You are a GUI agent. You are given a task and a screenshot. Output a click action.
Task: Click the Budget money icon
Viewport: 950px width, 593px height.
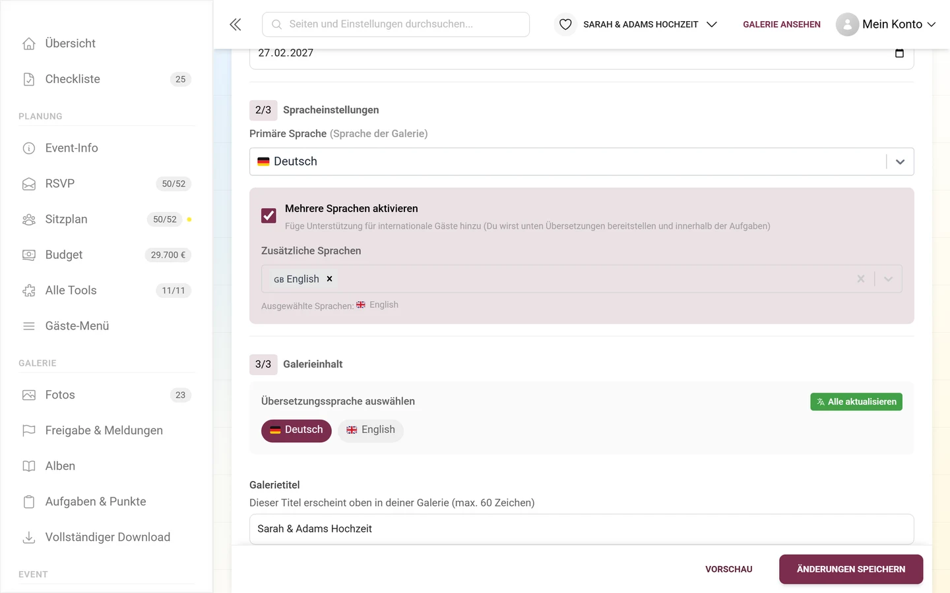[x=29, y=255]
